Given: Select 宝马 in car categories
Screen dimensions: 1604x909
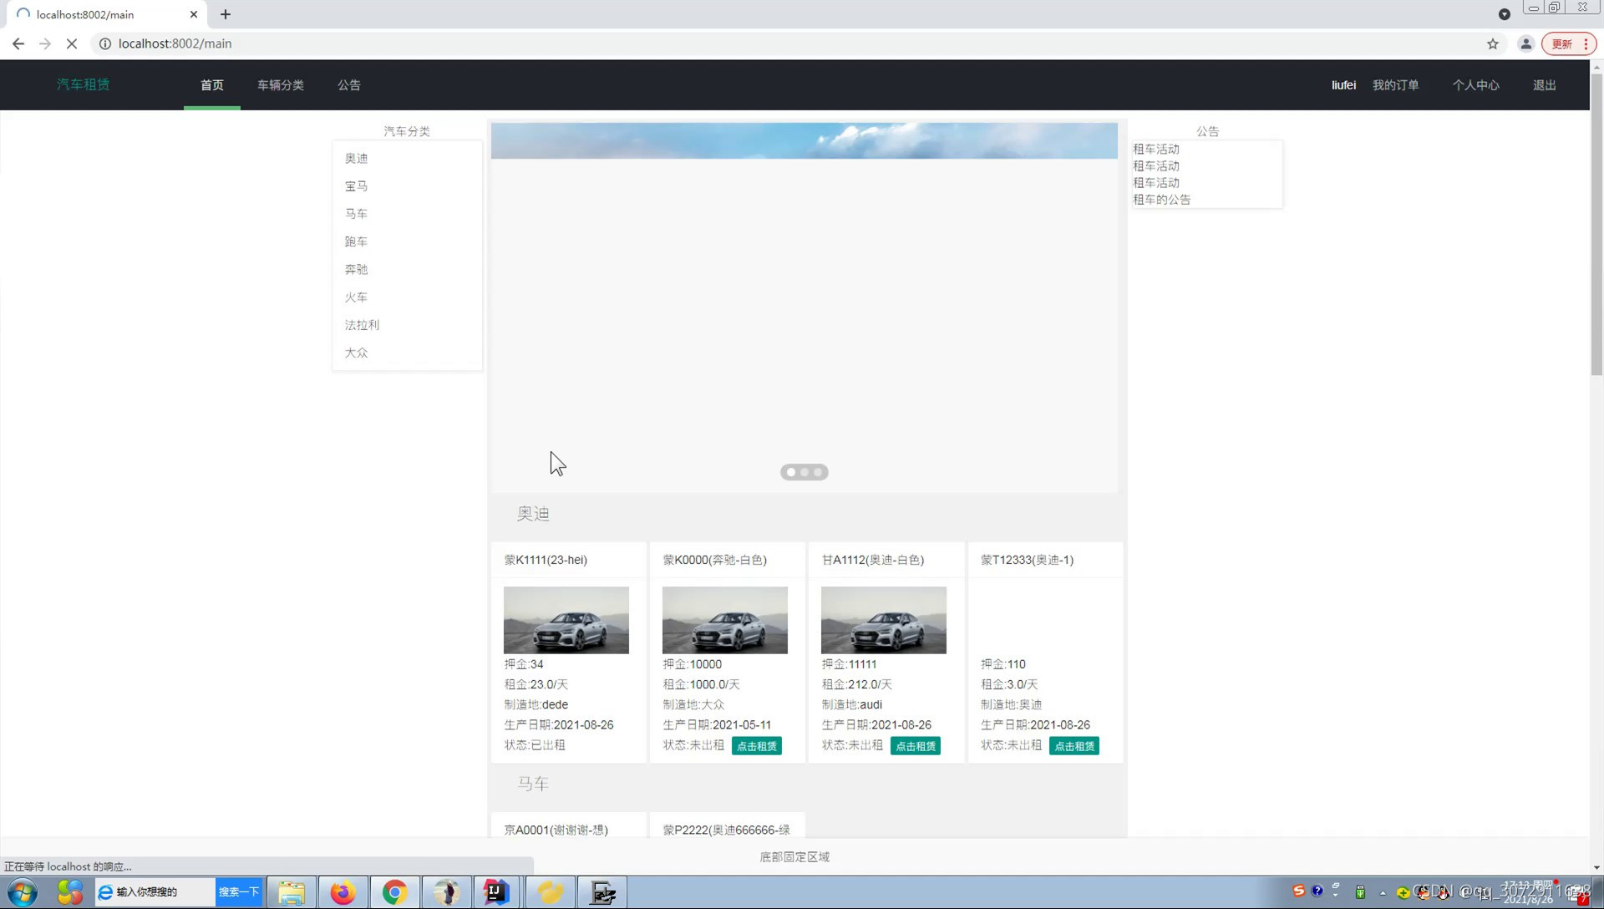Looking at the screenshot, I should click(x=356, y=185).
